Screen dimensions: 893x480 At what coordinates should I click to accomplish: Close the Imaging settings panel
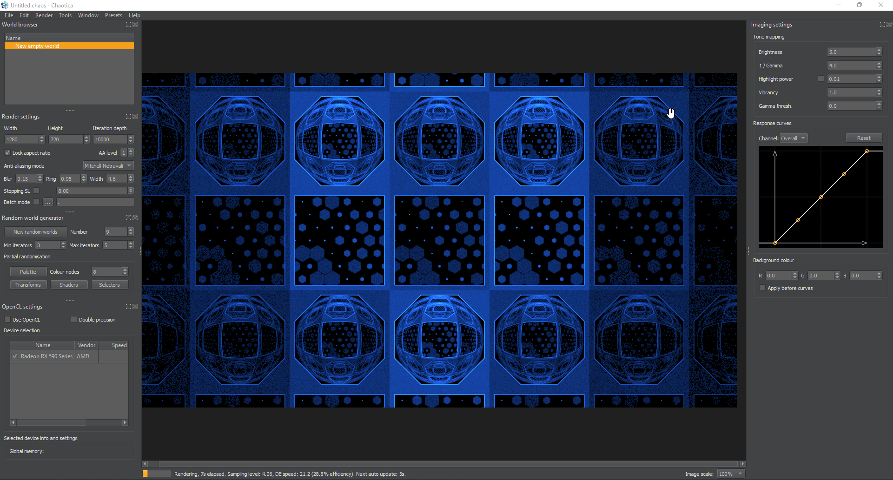889,25
